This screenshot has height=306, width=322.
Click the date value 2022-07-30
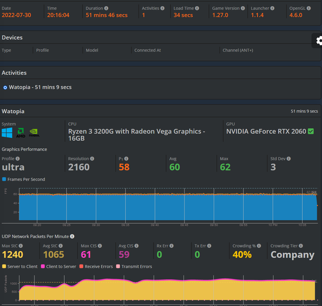pyautogui.click(x=17, y=15)
